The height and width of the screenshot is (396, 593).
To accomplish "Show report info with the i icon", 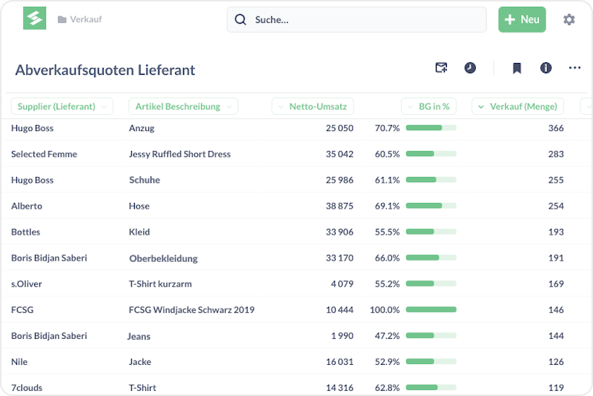I will tap(546, 68).
